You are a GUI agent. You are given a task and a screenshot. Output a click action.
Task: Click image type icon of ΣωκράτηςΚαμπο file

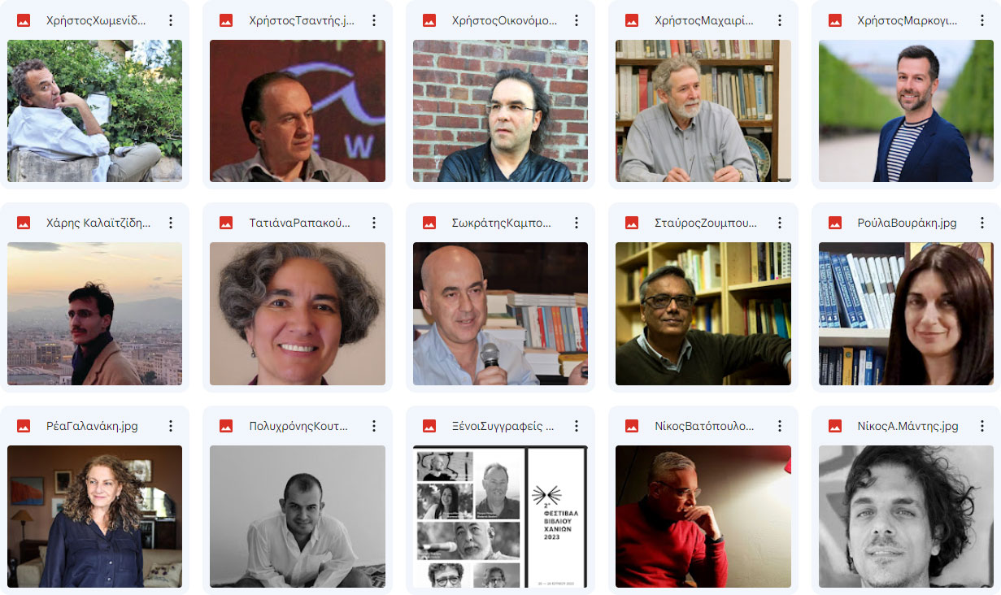click(x=429, y=223)
